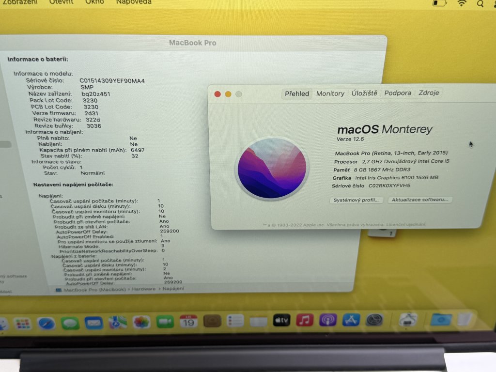The width and height of the screenshot is (496, 372).
Task: Click the Stav nabití (%) value 32
Action: pyautogui.click(x=135, y=156)
